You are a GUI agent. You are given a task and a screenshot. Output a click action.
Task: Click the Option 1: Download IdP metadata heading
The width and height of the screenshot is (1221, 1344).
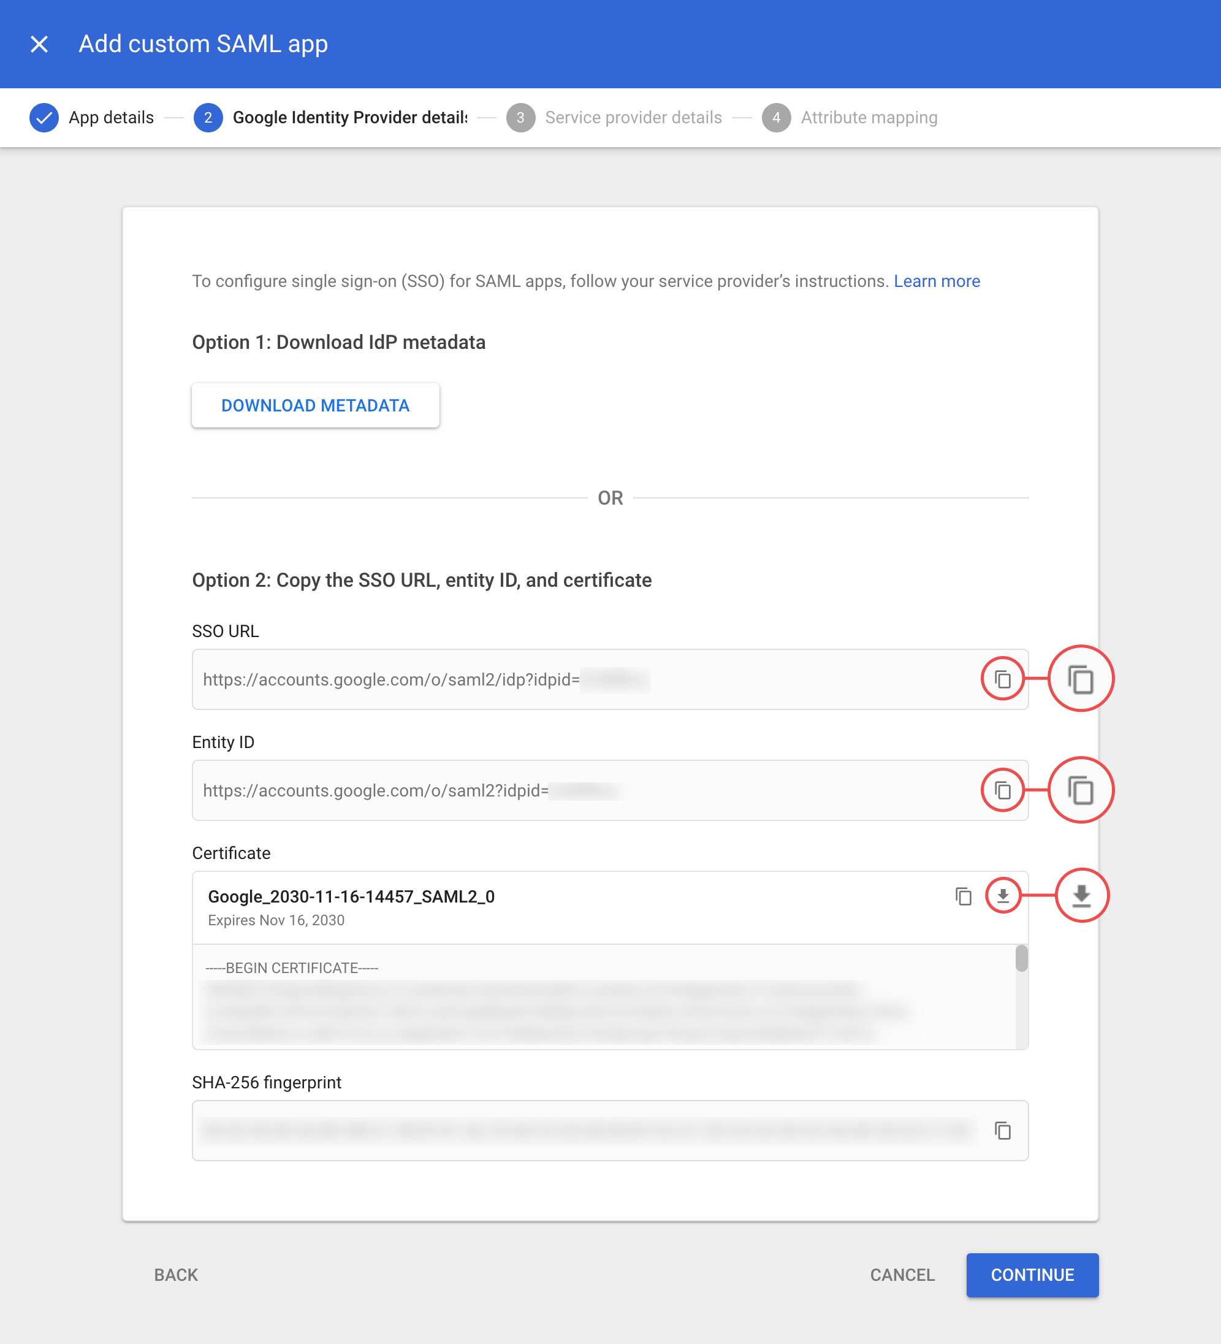pyautogui.click(x=338, y=343)
